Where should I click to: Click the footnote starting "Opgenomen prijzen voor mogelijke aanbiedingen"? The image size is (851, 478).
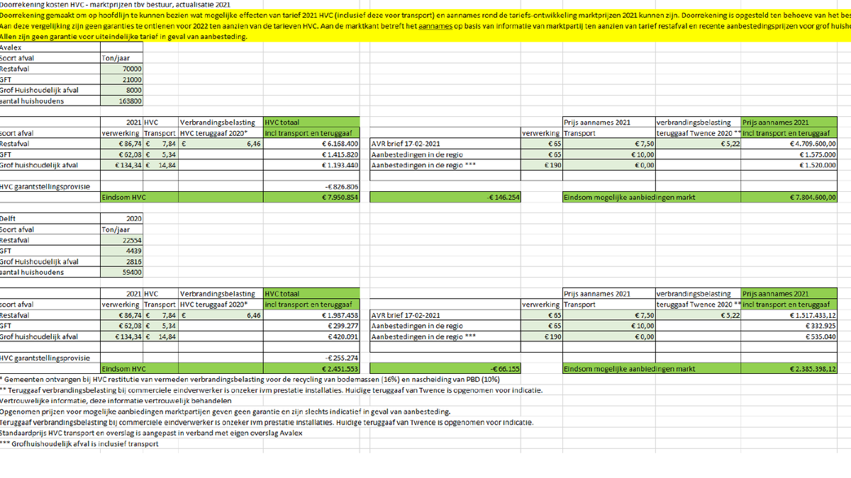coord(225,411)
